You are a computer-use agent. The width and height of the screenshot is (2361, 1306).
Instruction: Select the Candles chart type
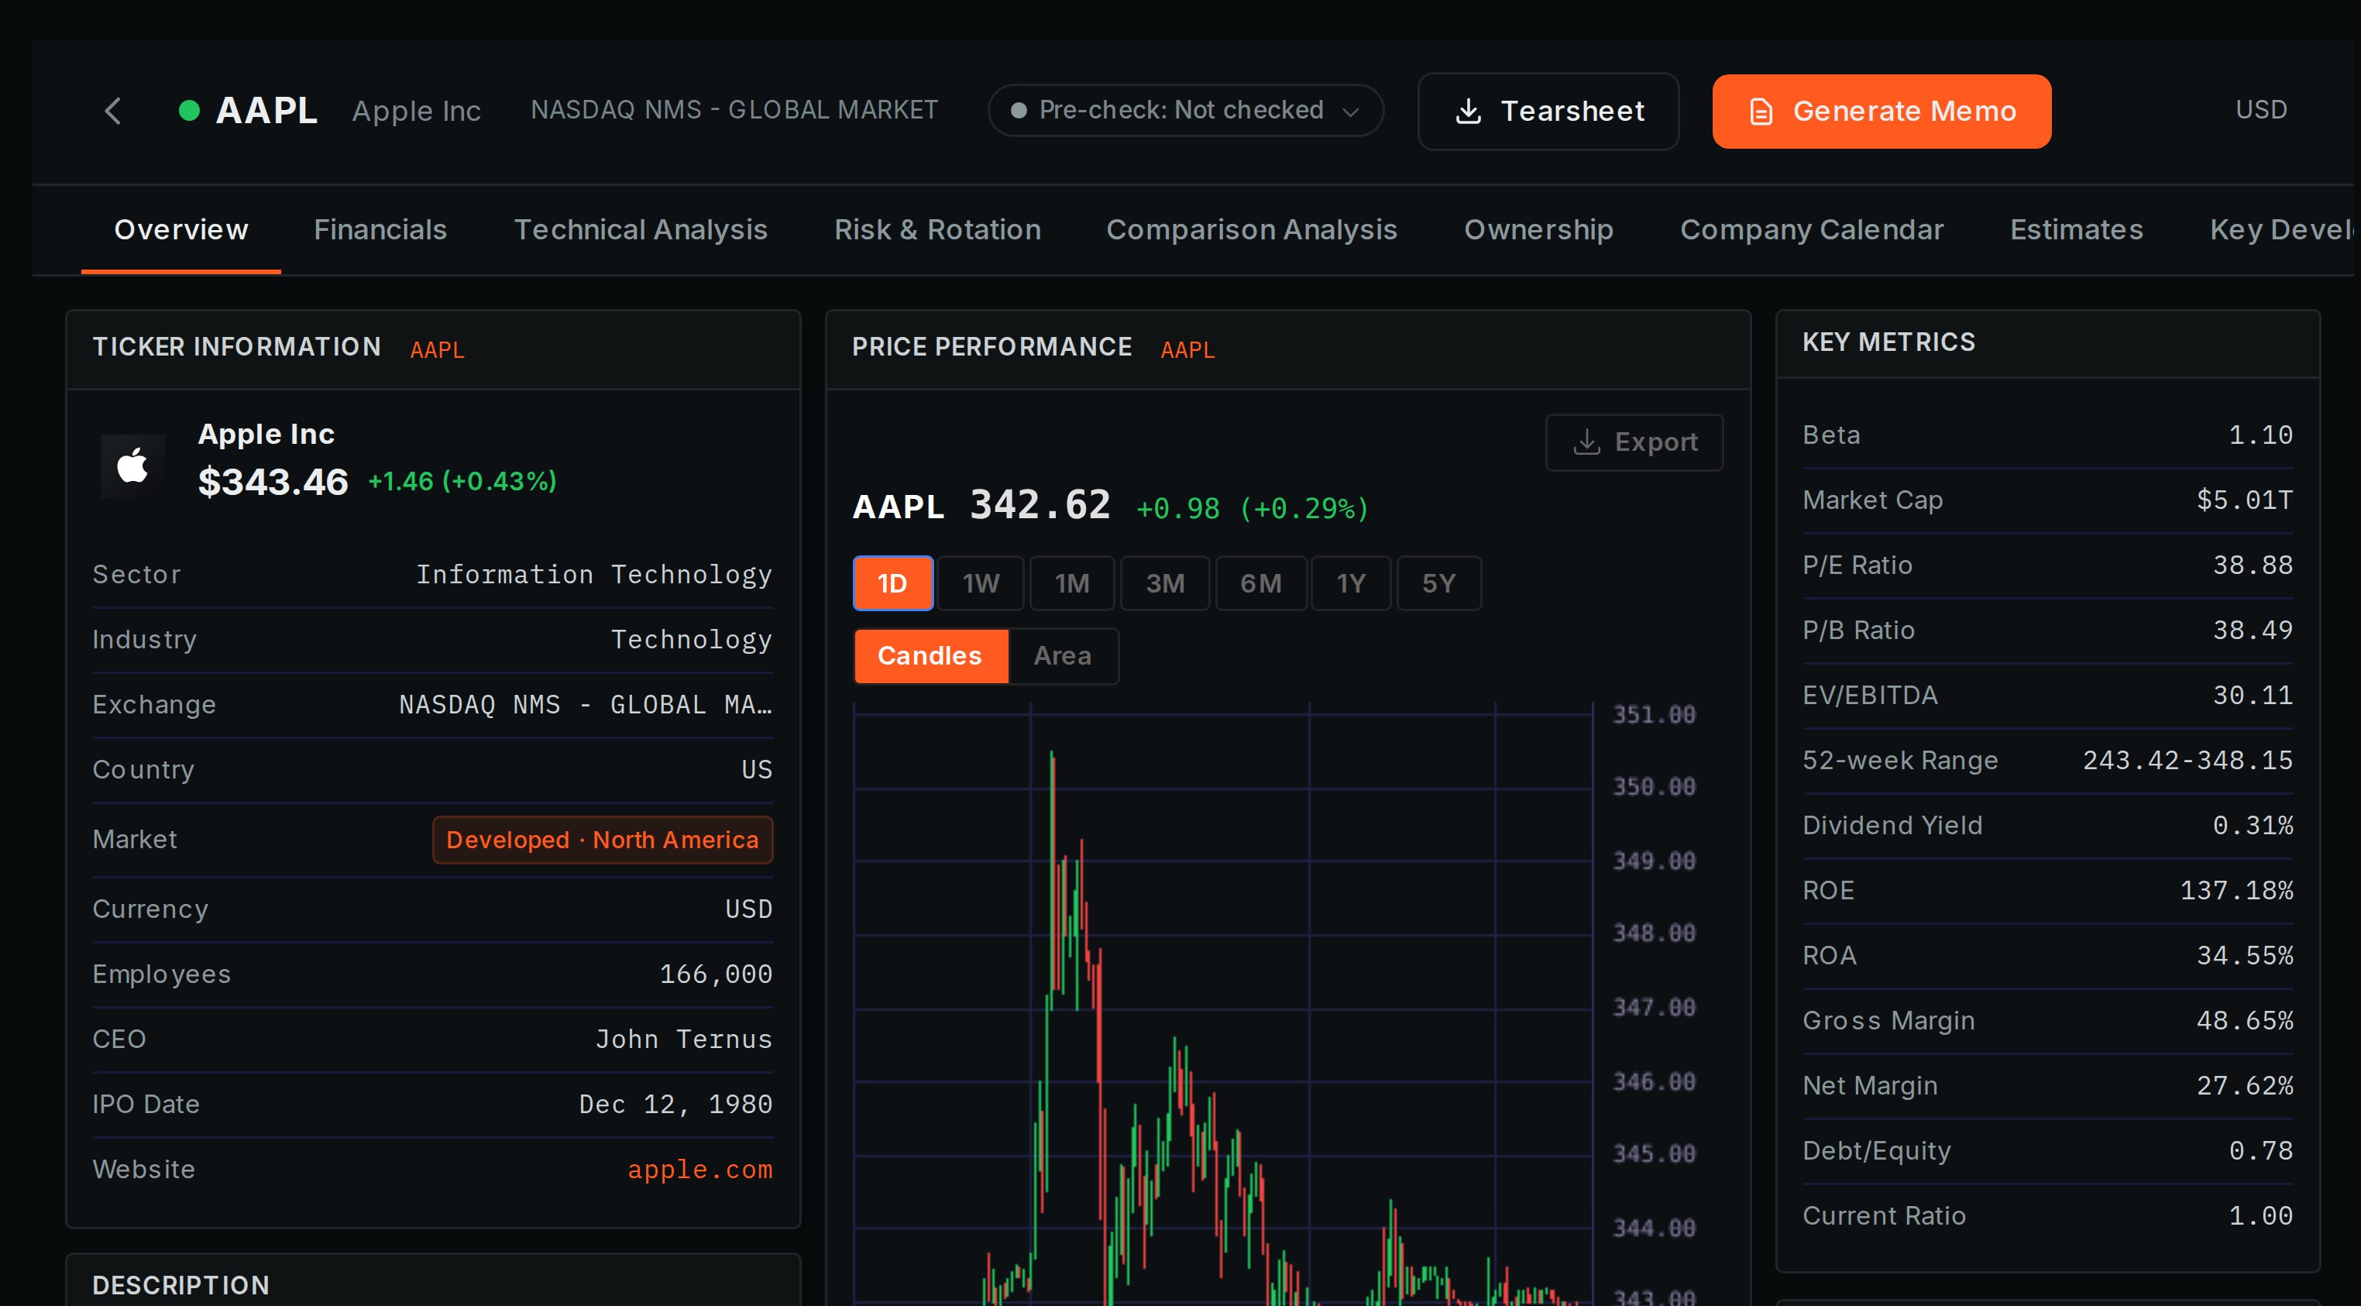point(930,656)
